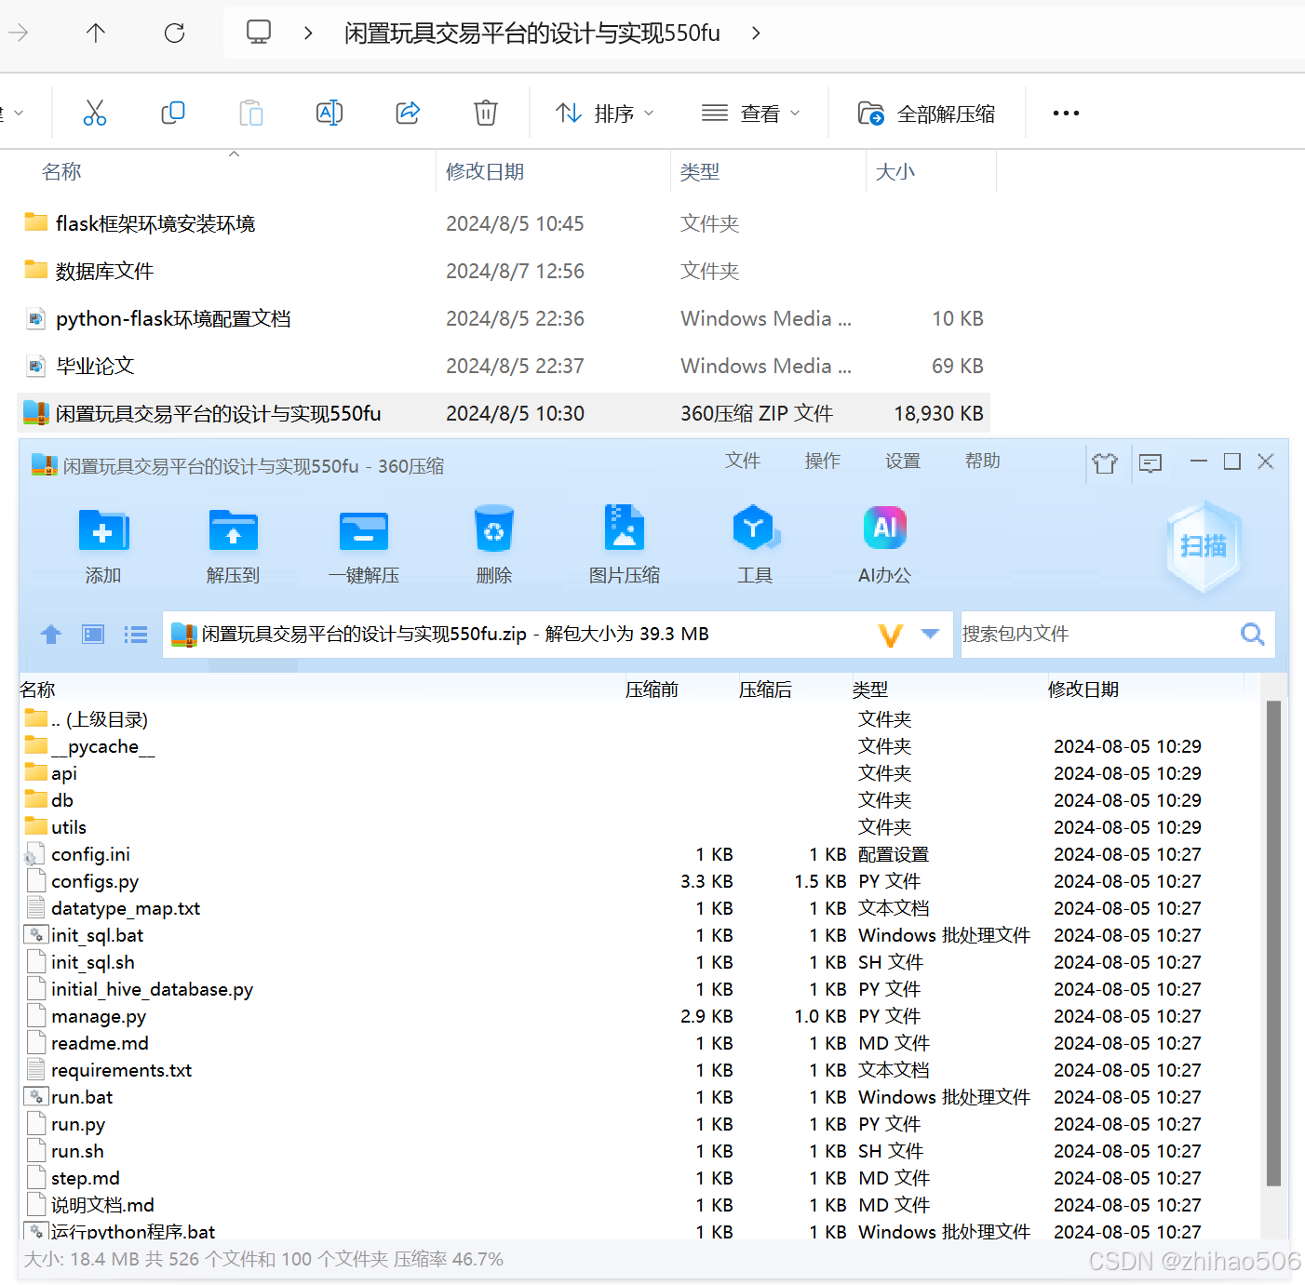This screenshot has height=1285, width=1305.
Task: Sort Explorer list by 修改日期 column
Action: 484,172
